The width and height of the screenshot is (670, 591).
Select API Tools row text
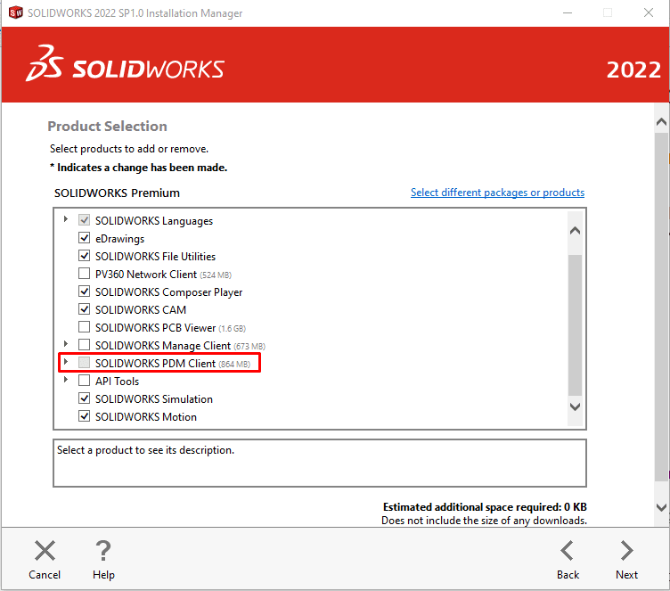tap(117, 382)
